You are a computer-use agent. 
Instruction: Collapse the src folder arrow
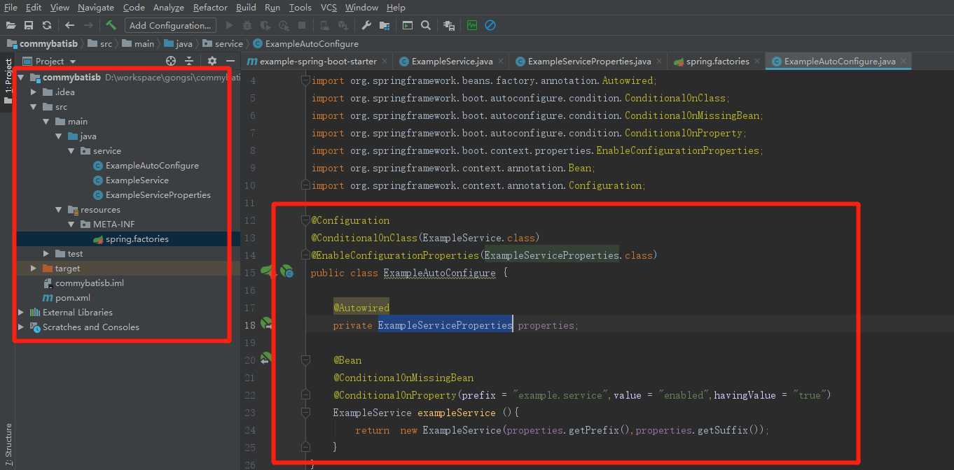[34, 107]
